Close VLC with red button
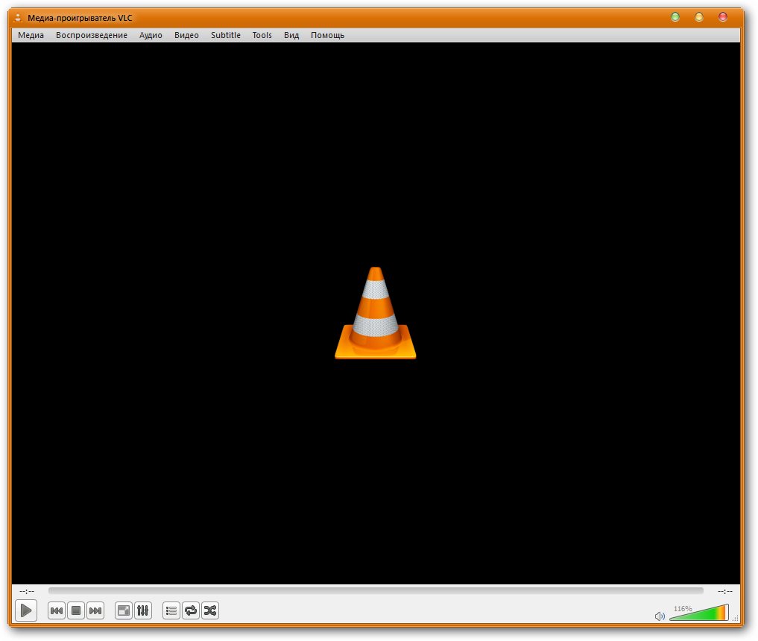The image size is (758, 641). pyautogui.click(x=723, y=17)
